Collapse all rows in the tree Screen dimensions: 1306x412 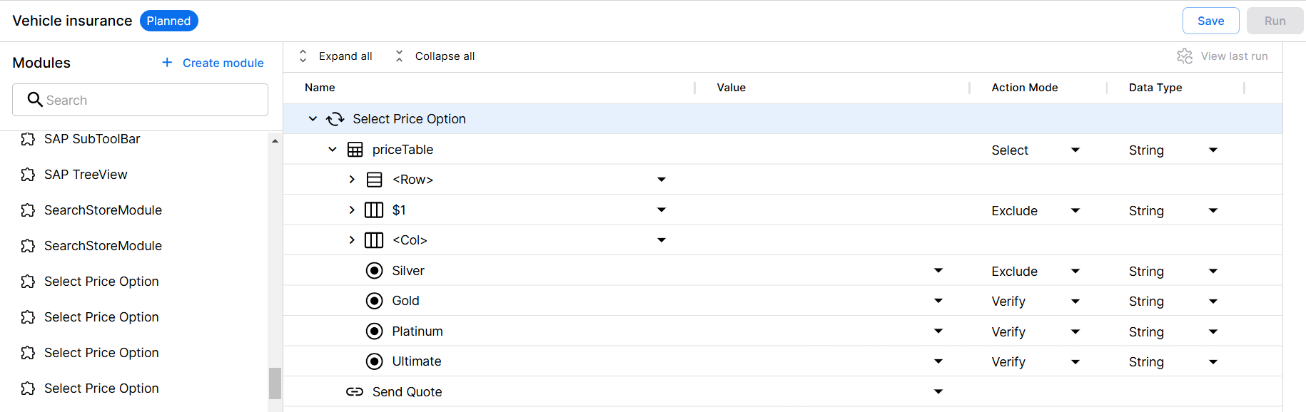(435, 56)
